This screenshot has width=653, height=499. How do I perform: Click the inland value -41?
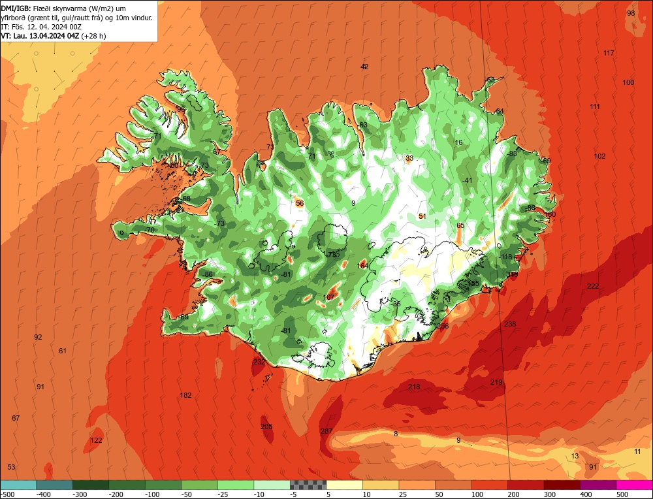tap(467, 180)
